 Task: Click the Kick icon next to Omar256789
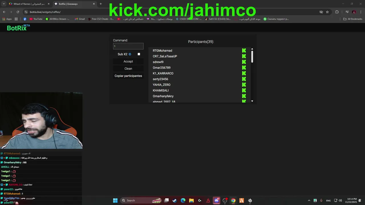244,67
